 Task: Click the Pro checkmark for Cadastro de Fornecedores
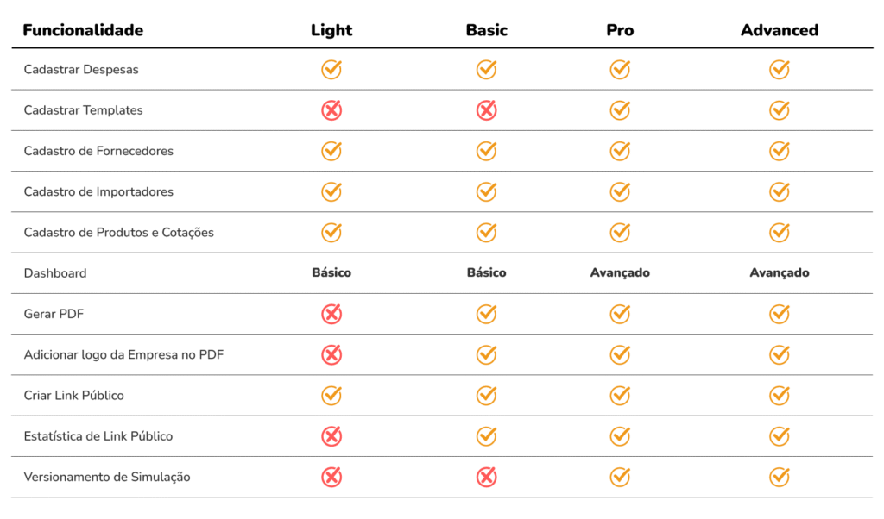coord(620,151)
